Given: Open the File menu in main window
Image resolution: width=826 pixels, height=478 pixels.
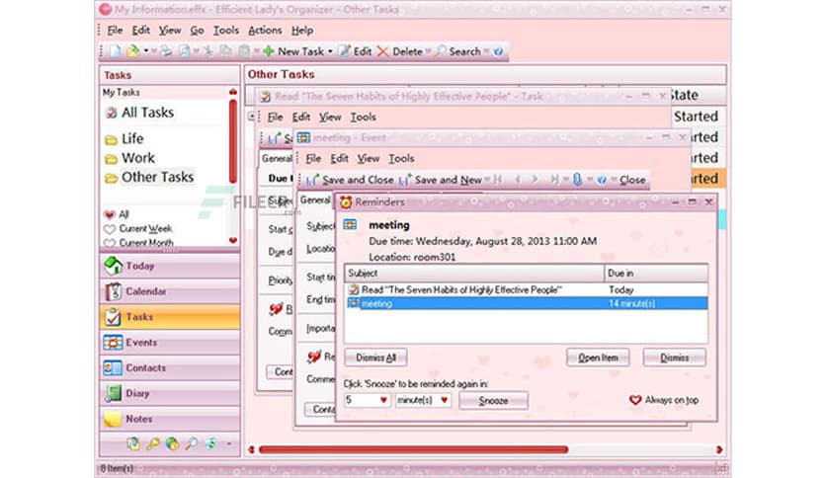Looking at the screenshot, I should coord(115,30).
